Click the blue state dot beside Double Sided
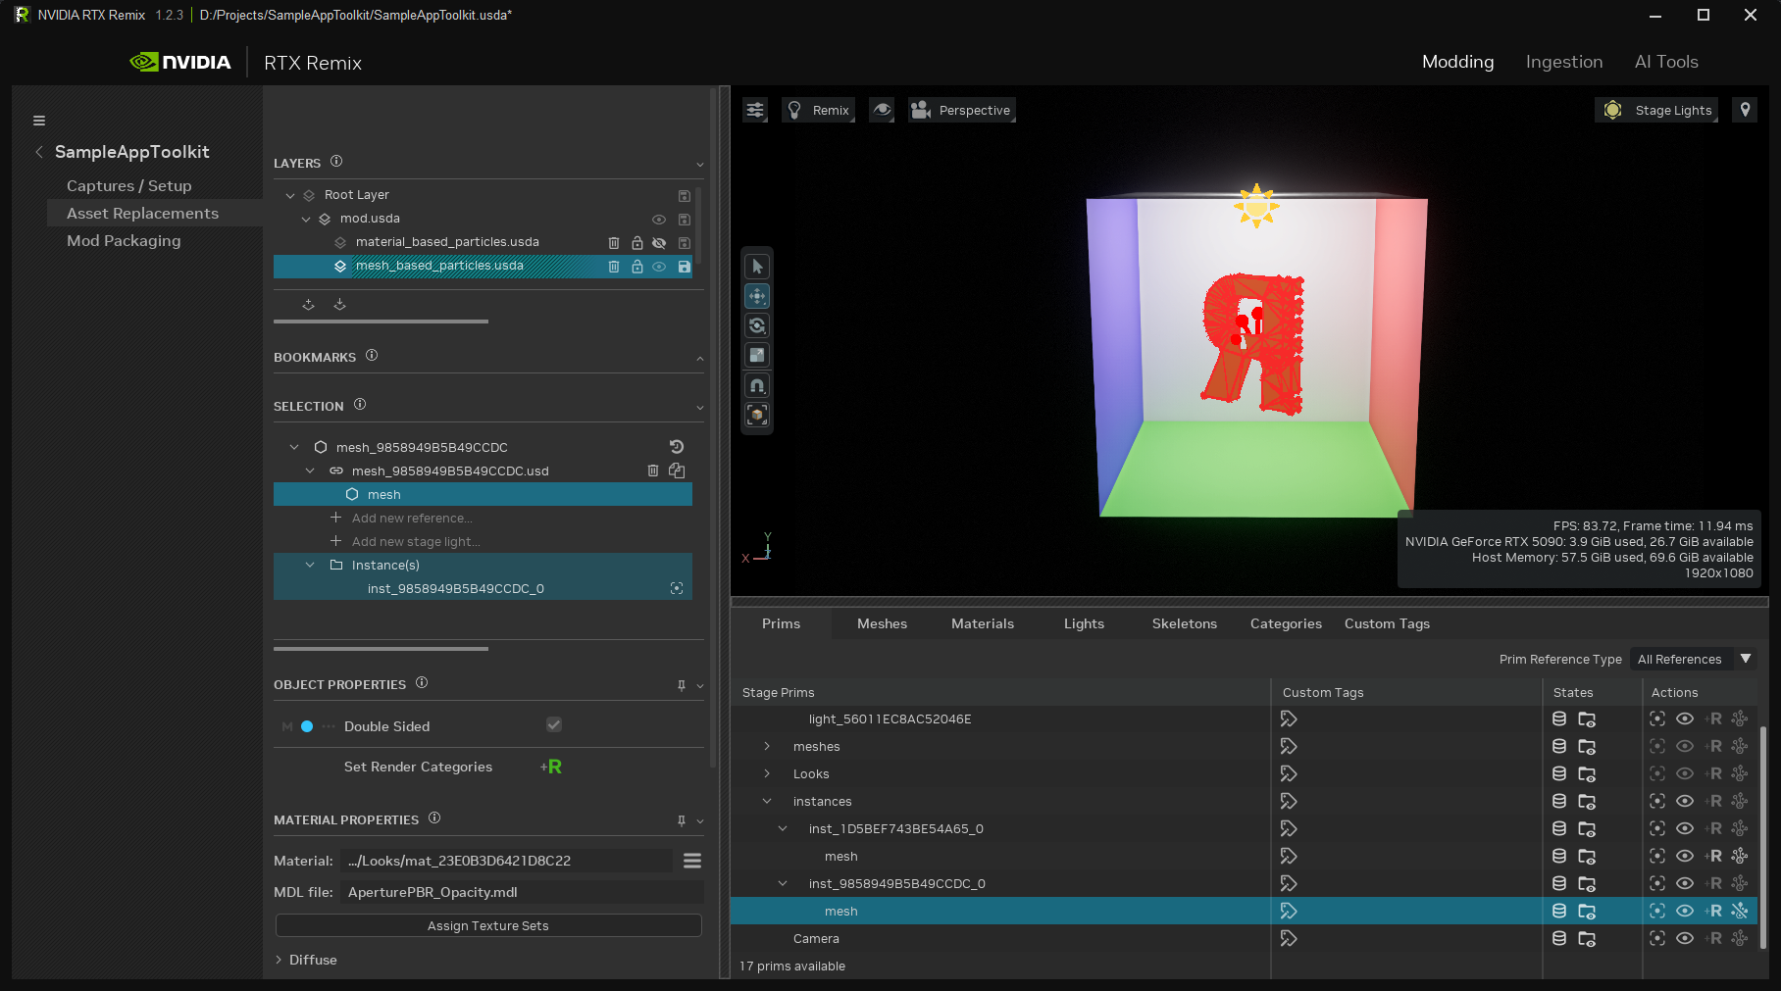Screen dimensions: 1781x991 click(x=307, y=725)
